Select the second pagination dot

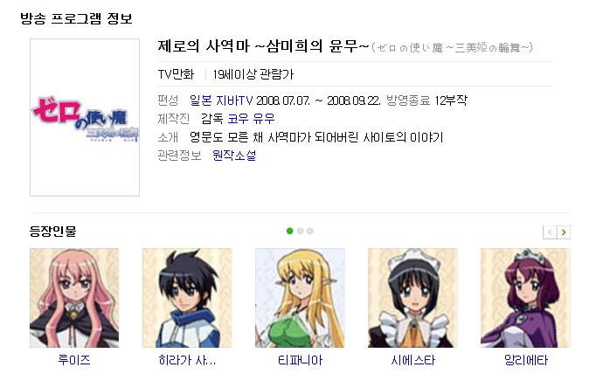click(x=301, y=231)
